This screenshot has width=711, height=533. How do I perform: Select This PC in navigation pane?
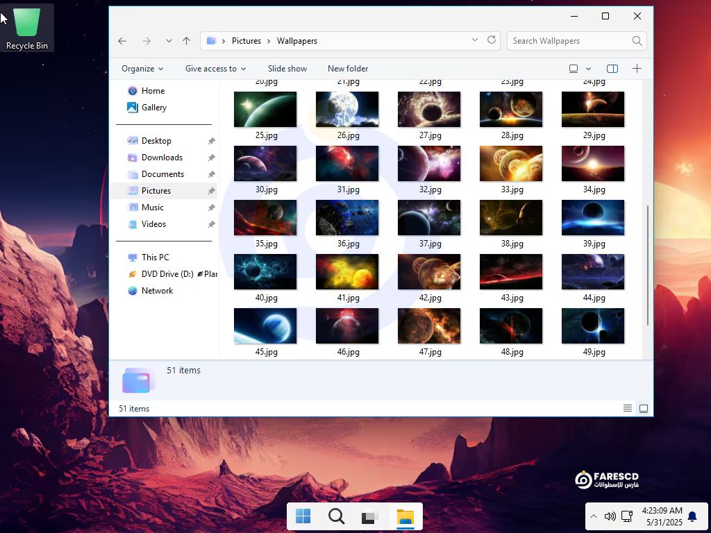tap(155, 257)
